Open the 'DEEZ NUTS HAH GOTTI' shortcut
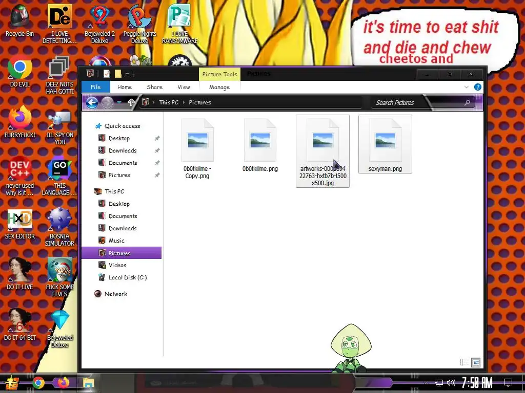 click(59, 75)
